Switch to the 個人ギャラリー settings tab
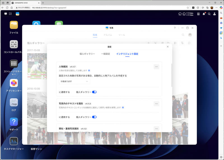 87,54
